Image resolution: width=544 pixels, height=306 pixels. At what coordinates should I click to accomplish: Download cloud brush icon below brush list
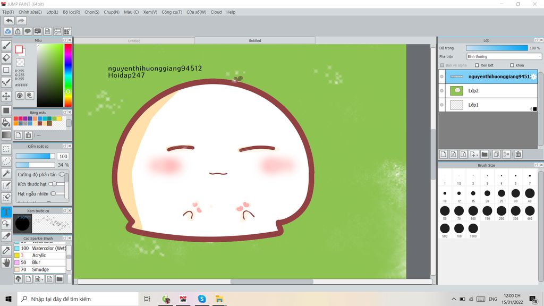pyautogui.click(x=19, y=279)
